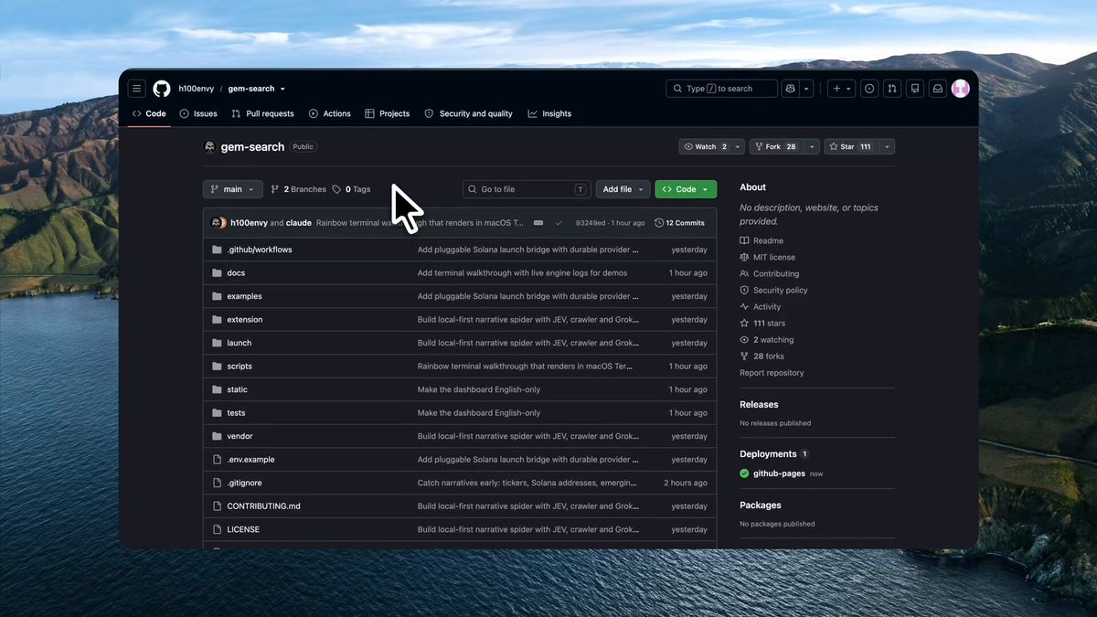Switch to the Pull requests tab

pyautogui.click(x=263, y=113)
